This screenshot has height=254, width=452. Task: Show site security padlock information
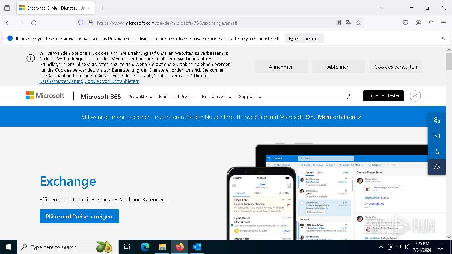click(91, 23)
